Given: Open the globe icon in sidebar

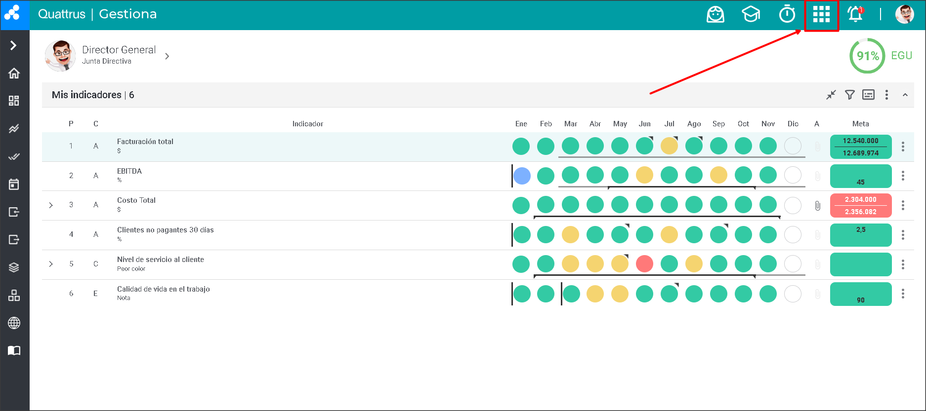Looking at the screenshot, I should [x=14, y=323].
